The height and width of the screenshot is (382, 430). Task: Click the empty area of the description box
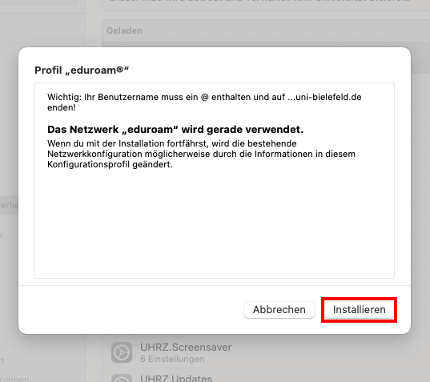(215, 222)
